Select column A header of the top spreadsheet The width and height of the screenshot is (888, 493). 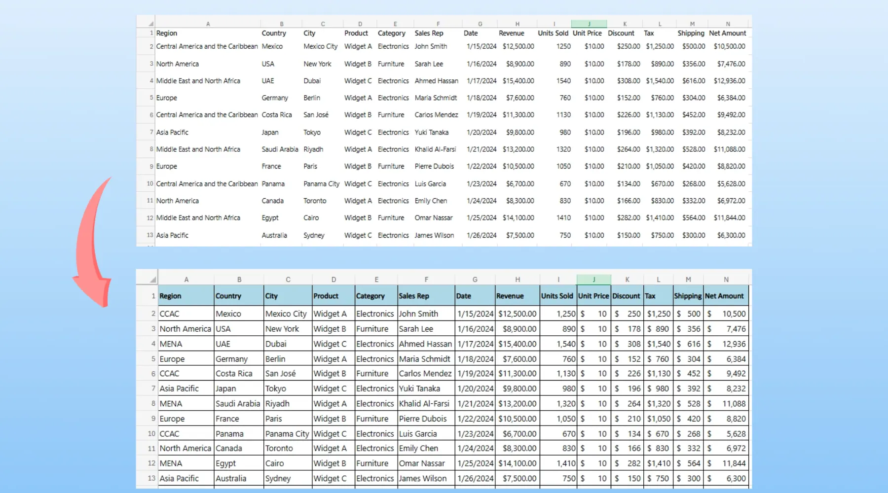click(x=208, y=24)
